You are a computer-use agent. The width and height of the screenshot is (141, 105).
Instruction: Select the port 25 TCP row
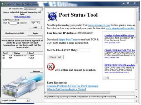pyautogui.click(x=22, y=58)
